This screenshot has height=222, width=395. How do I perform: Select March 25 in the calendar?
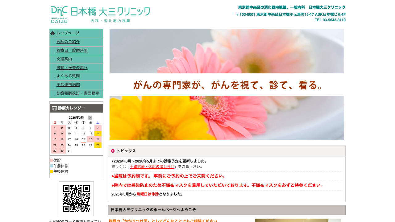point(76,145)
